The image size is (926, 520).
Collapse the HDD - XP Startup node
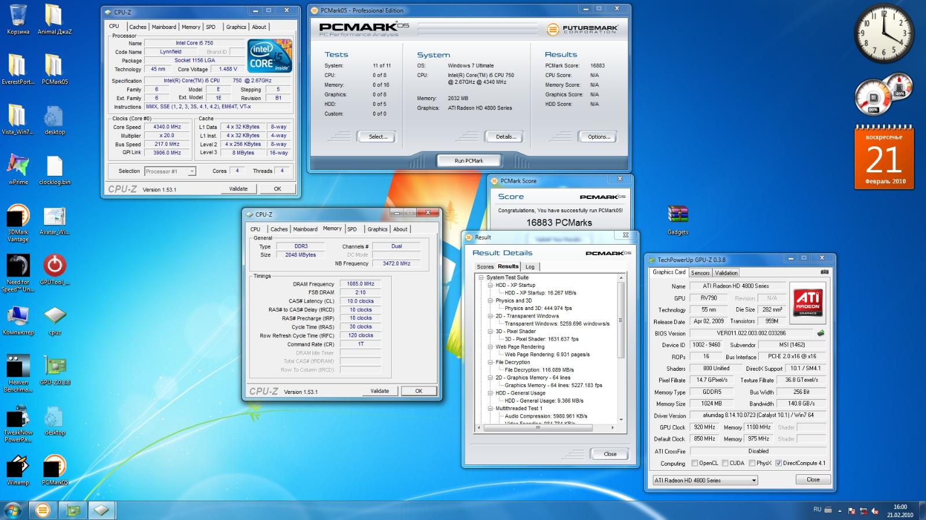coord(490,285)
